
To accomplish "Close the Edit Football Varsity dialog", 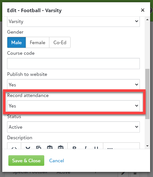I will (x=143, y=10).
